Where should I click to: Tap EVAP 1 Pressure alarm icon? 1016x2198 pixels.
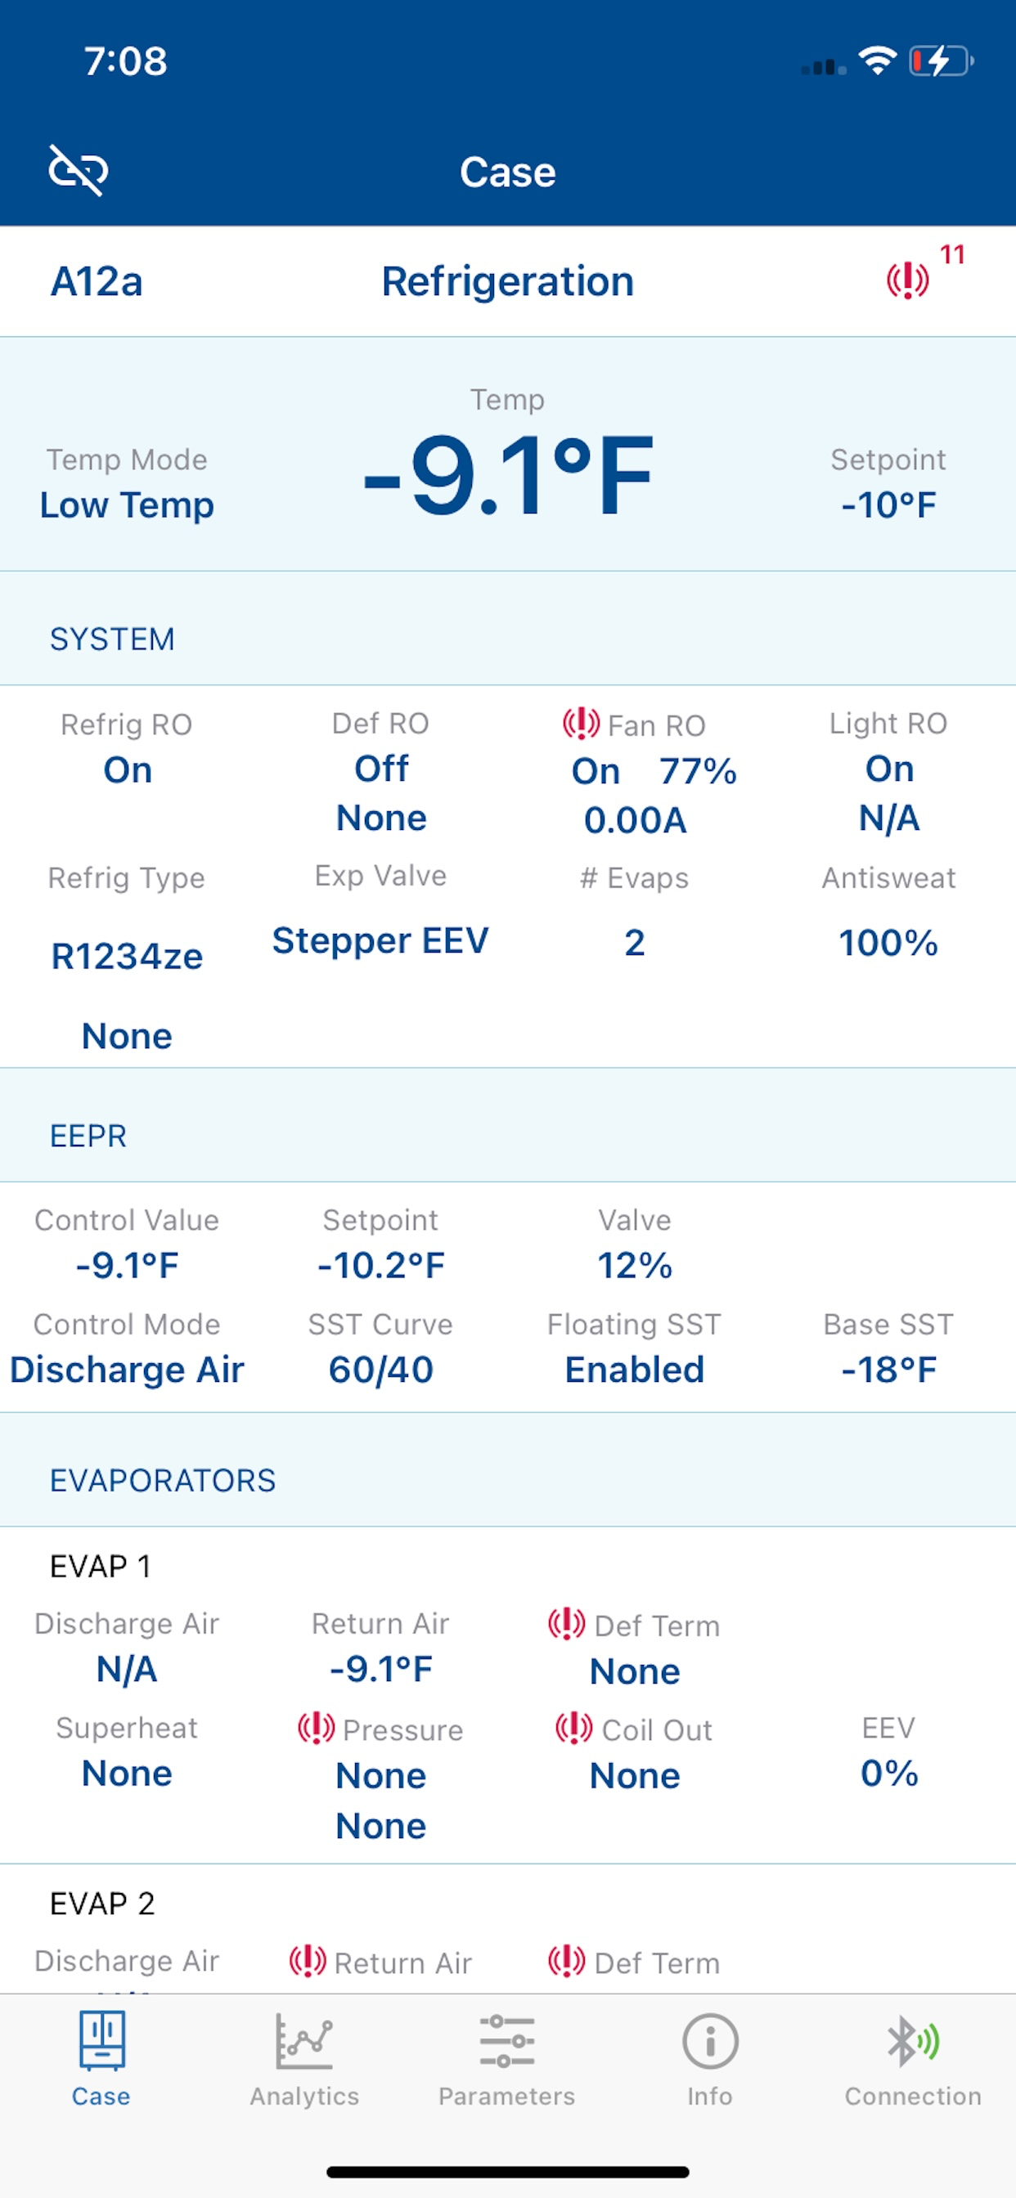(316, 1728)
